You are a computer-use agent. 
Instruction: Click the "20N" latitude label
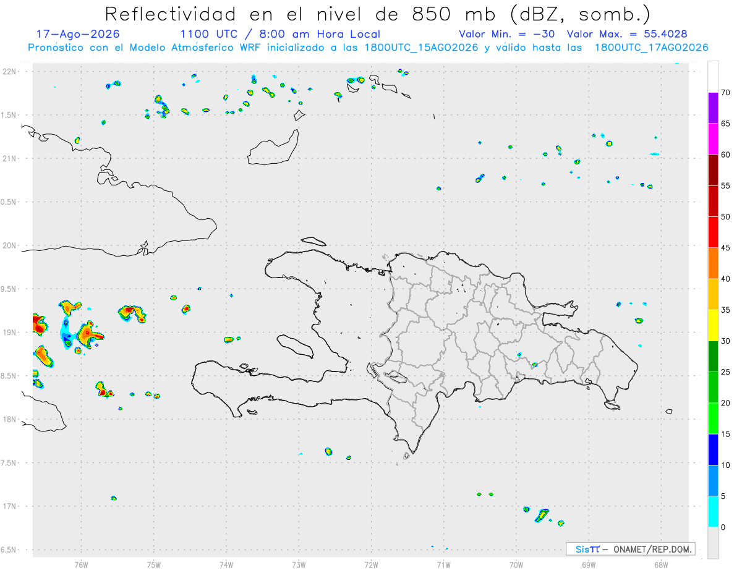click(x=11, y=245)
